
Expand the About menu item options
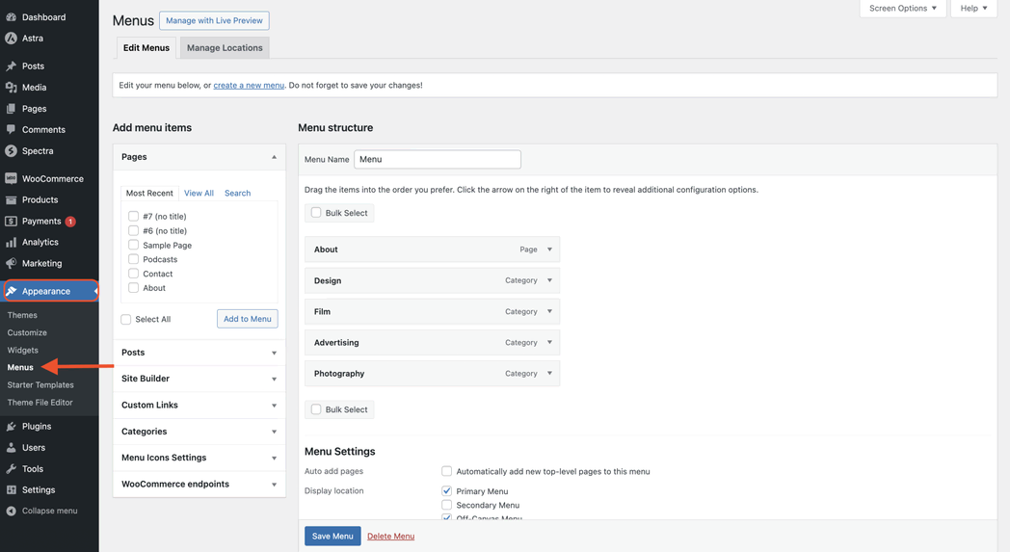coord(549,250)
